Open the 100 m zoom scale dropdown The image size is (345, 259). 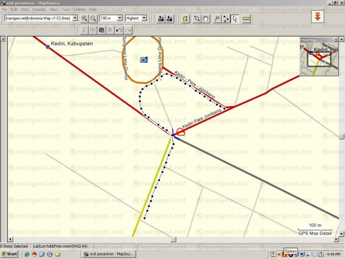click(120, 18)
